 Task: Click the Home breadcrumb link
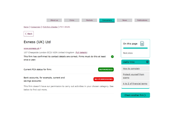pos(26,27)
